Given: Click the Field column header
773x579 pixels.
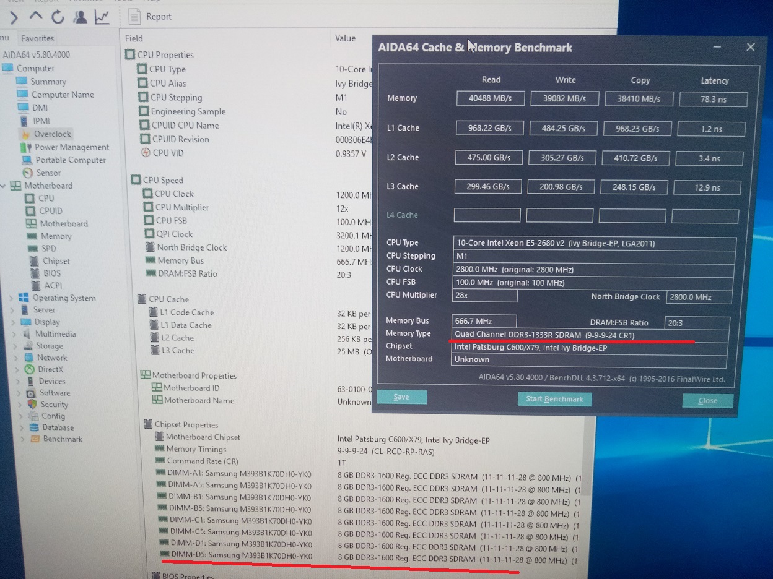Looking at the screenshot, I should point(134,38).
